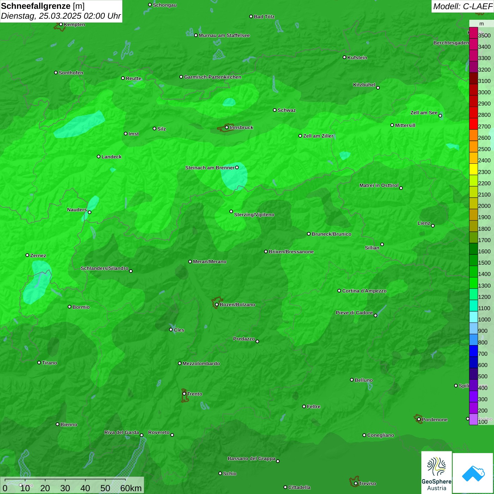
Task: Click the "Modell: C-LAEF" label
Action: 463,6
